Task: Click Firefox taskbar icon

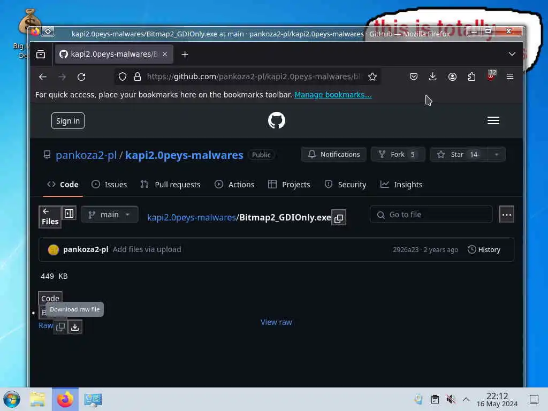Action: (x=65, y=399)
